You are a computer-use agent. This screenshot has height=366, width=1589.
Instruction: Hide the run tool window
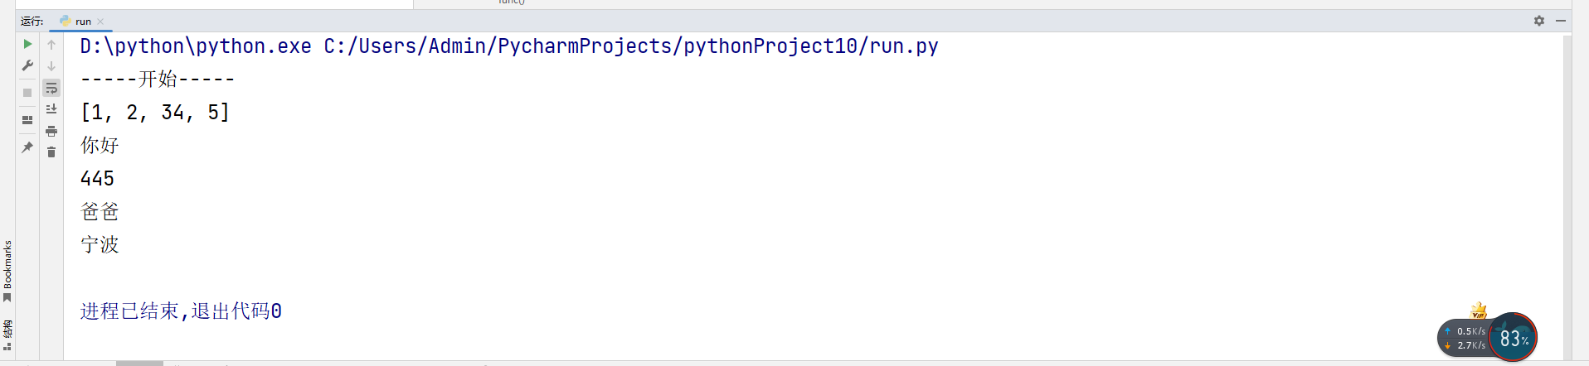1561,21
